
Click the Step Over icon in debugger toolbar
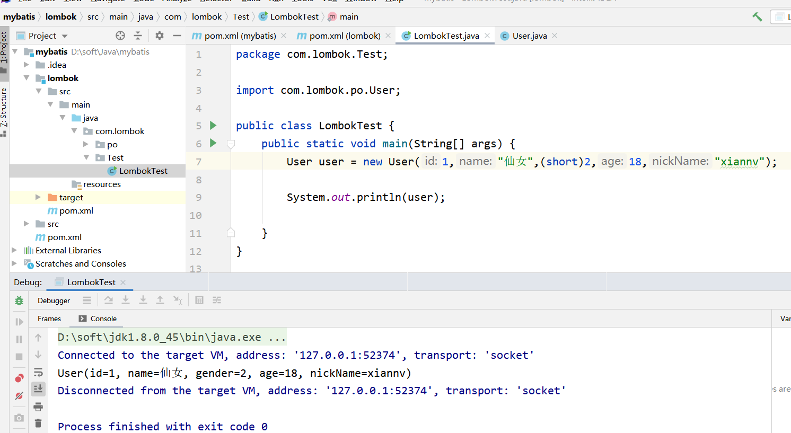[x=109, y=300]
